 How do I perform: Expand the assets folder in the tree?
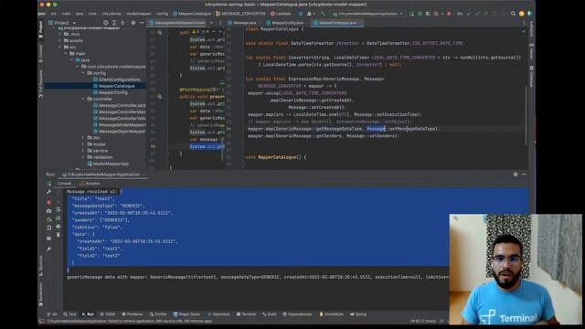point(60,40)
